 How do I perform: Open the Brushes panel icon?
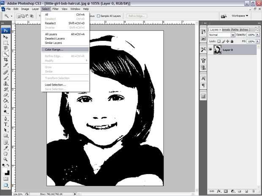(x=203, y=60)
